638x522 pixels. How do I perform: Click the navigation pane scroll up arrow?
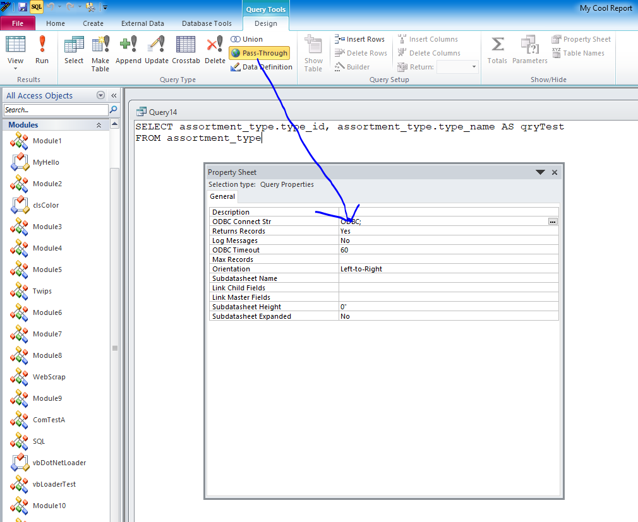click(x=115, y=124)
